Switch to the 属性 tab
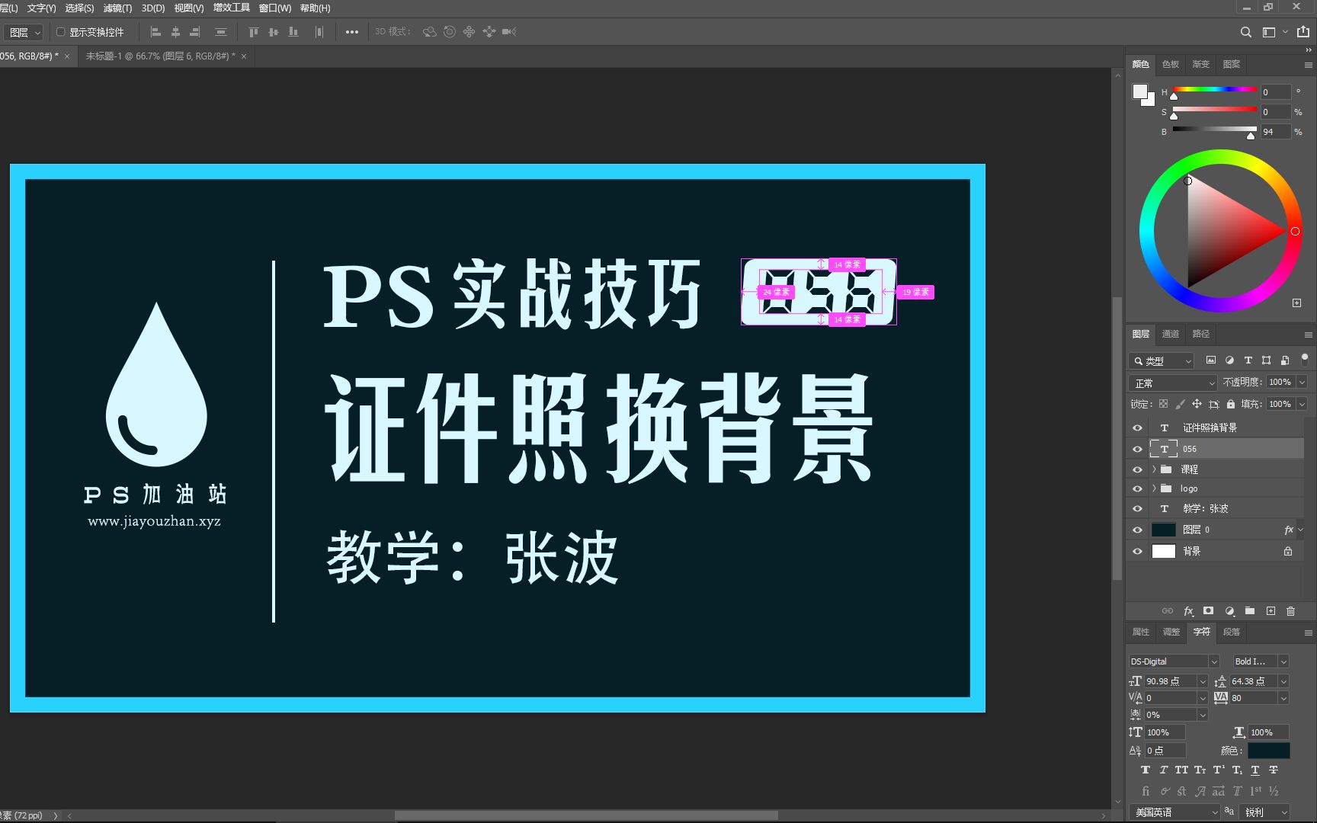1317x823 pixels. click(x=1140, y=632)
